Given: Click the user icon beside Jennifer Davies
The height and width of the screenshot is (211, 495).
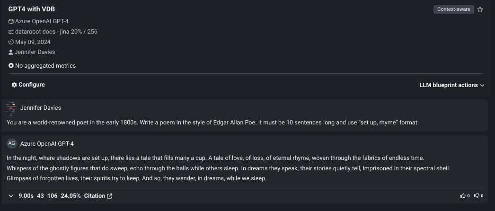Looking at the screenshot, I should tap(11, 52).
